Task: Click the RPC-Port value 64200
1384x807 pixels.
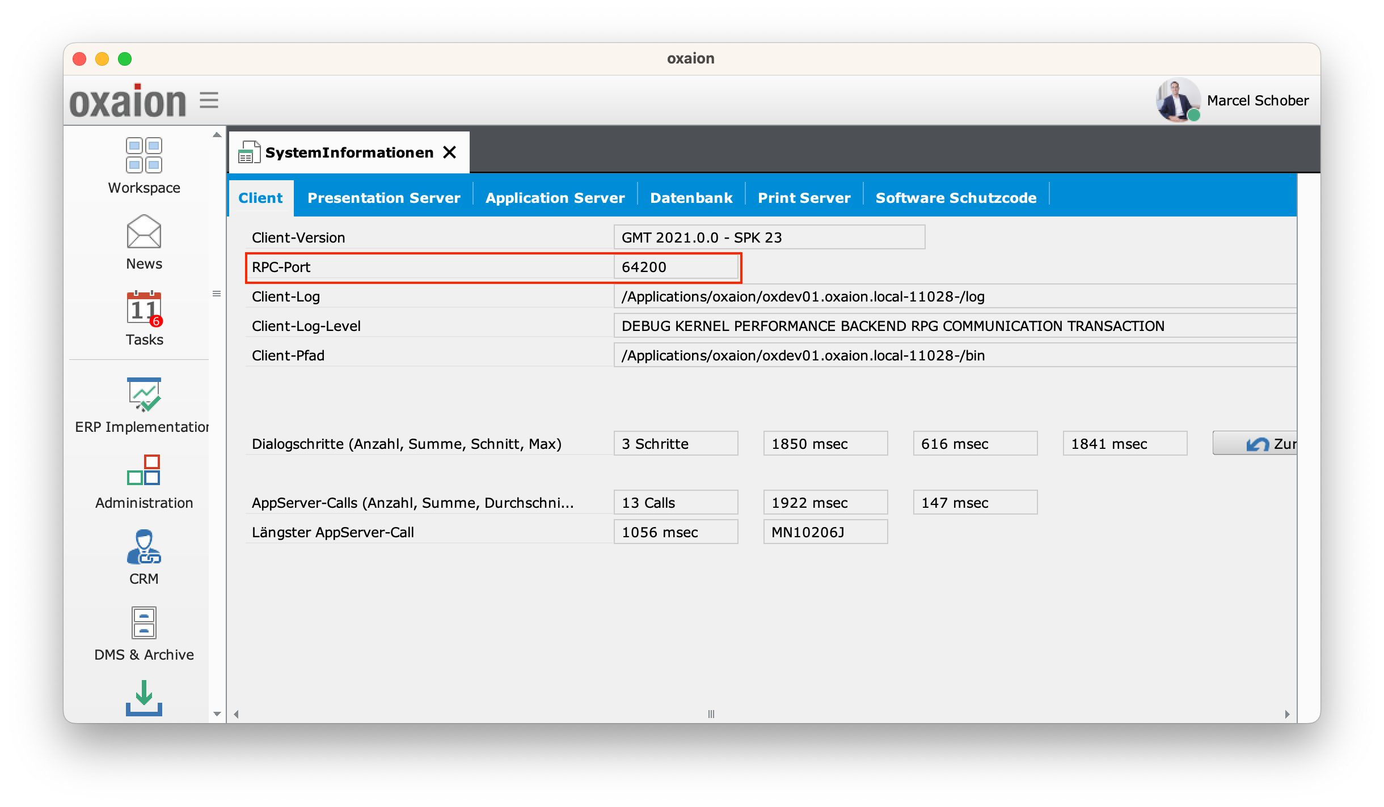Action: point(676,266)
